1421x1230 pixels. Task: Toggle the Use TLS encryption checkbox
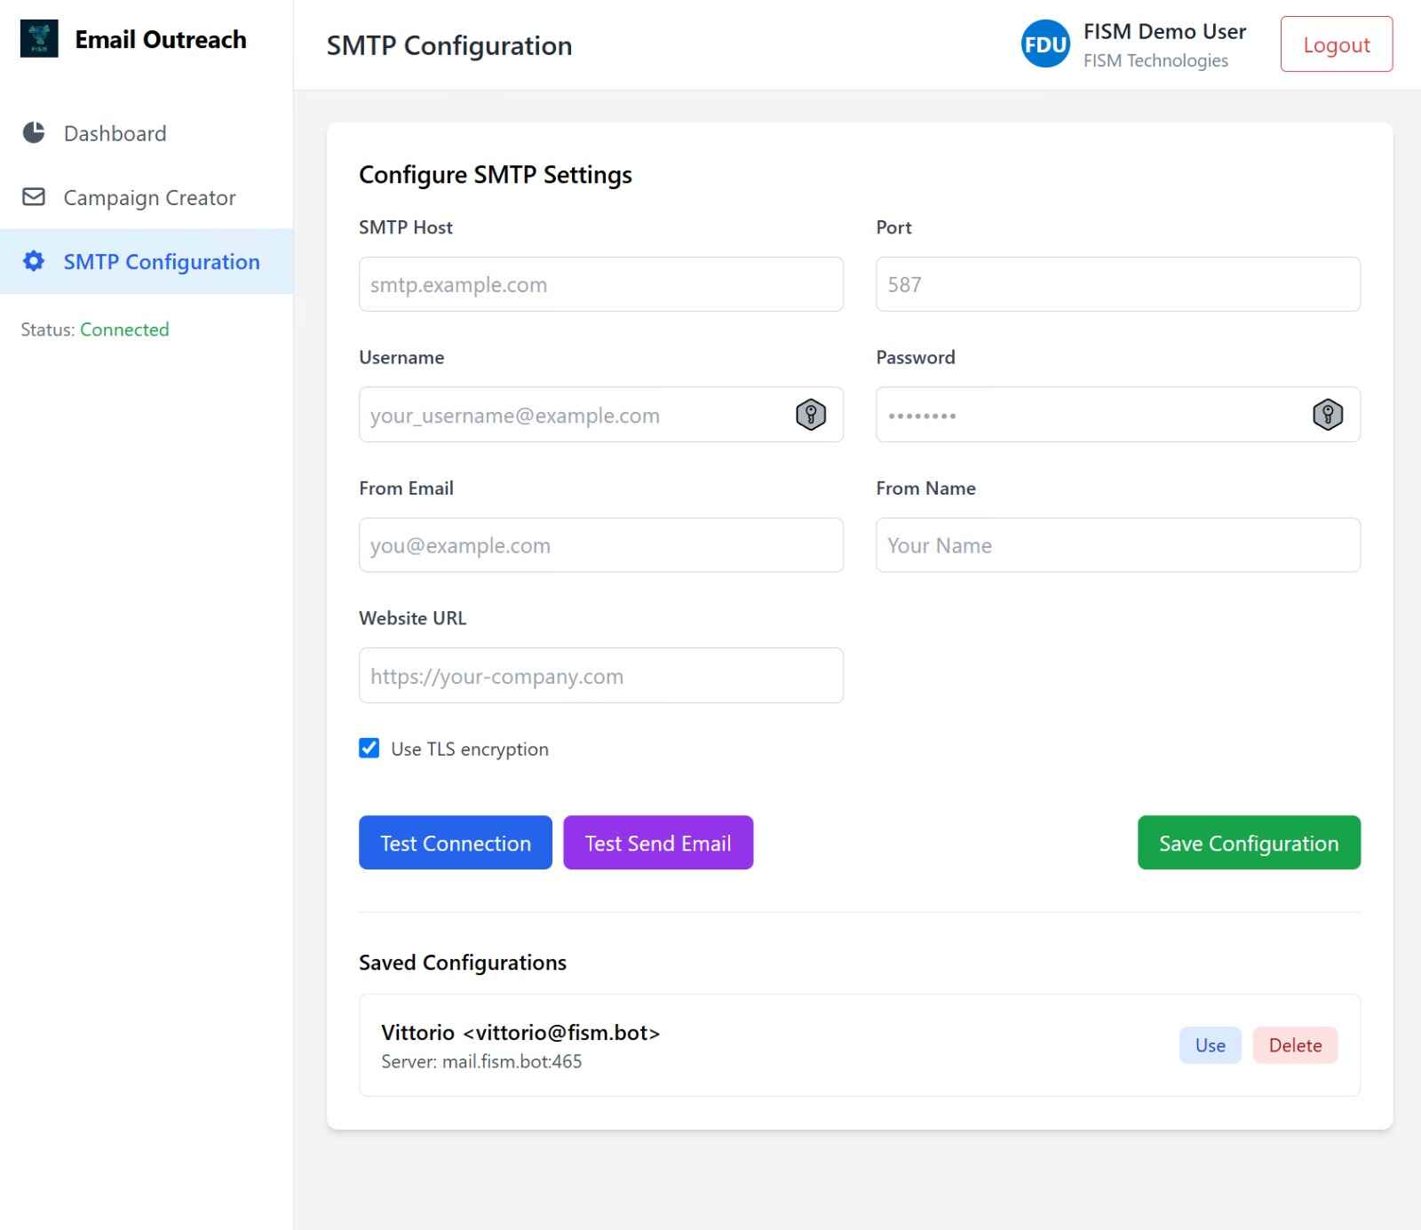(x=369, y=749)
